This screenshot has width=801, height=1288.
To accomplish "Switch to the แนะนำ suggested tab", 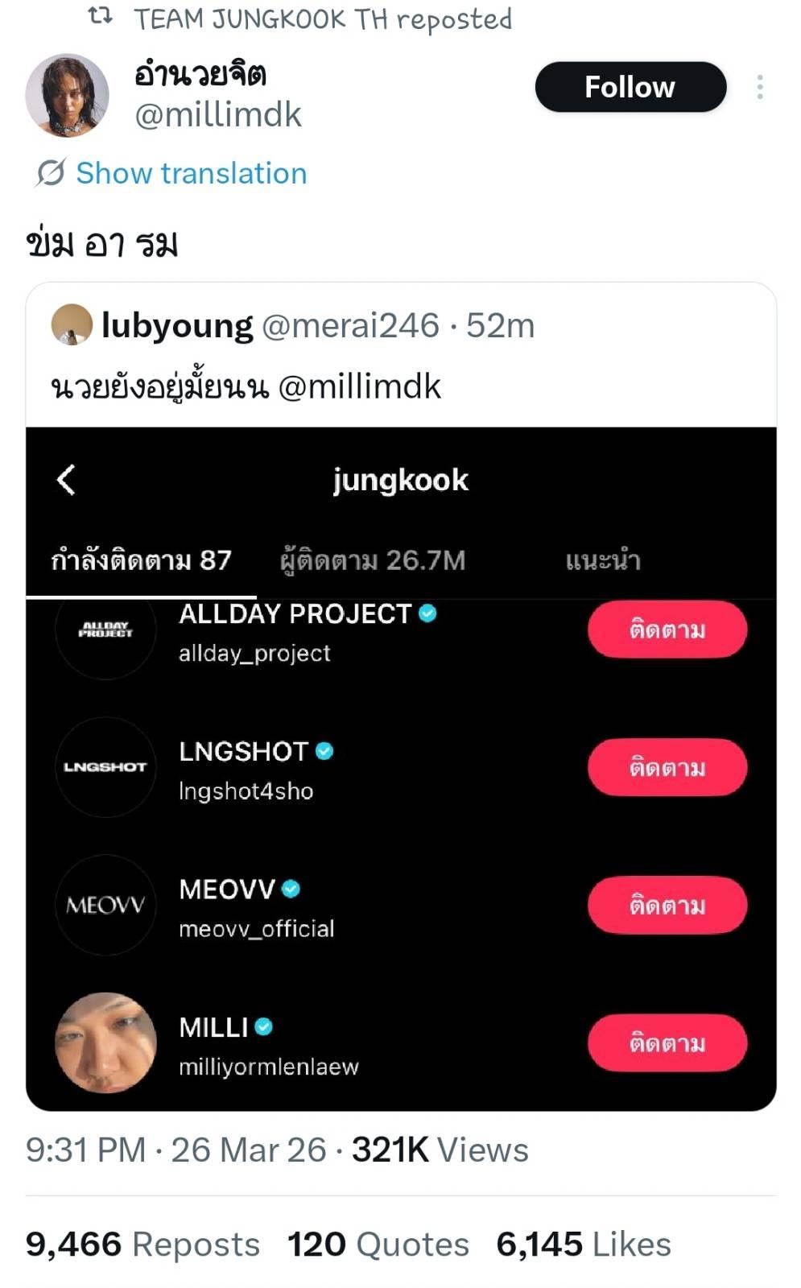I will [603, 560].
